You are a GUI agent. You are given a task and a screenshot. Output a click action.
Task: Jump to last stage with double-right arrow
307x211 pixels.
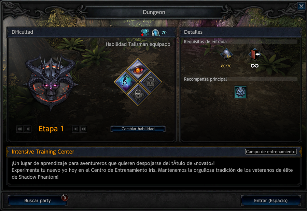pyautogui.click(x=83, y=129)
